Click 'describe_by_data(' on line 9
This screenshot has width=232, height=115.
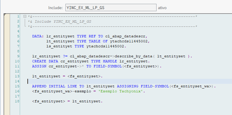point(135,56)
